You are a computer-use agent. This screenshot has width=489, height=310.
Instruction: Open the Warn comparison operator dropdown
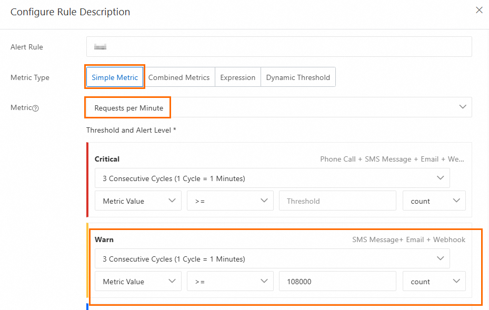[x=230, y=282]
